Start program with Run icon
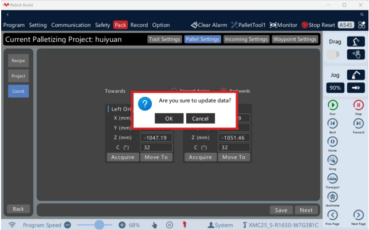 pos(333,105)
